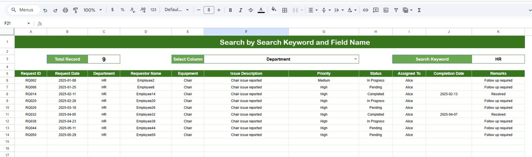
Task: Click the Request ID column heading cell
Action: [31, 74]
